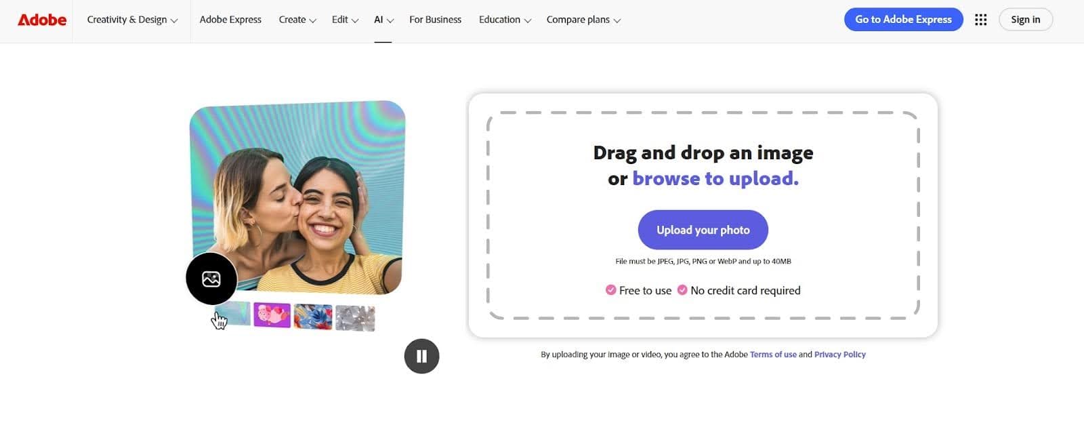The height and width of the screenshot is (425, 1084).
Task: Click the Adobe logo
Action: pyautogui.click(x=42, y=20)
